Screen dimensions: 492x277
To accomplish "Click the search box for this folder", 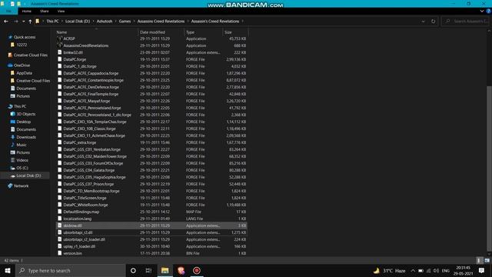I will (466, 22).
